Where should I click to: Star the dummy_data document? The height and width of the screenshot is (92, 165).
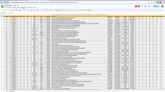pyautogui.click(x=13, y=6)
